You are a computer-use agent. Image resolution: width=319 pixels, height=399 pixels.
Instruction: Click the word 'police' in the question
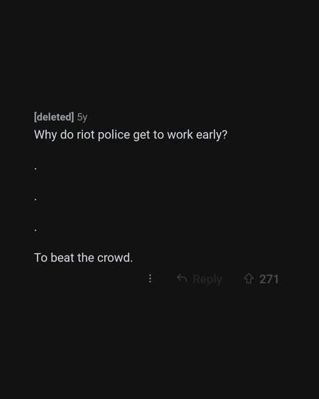pos(114,134)
